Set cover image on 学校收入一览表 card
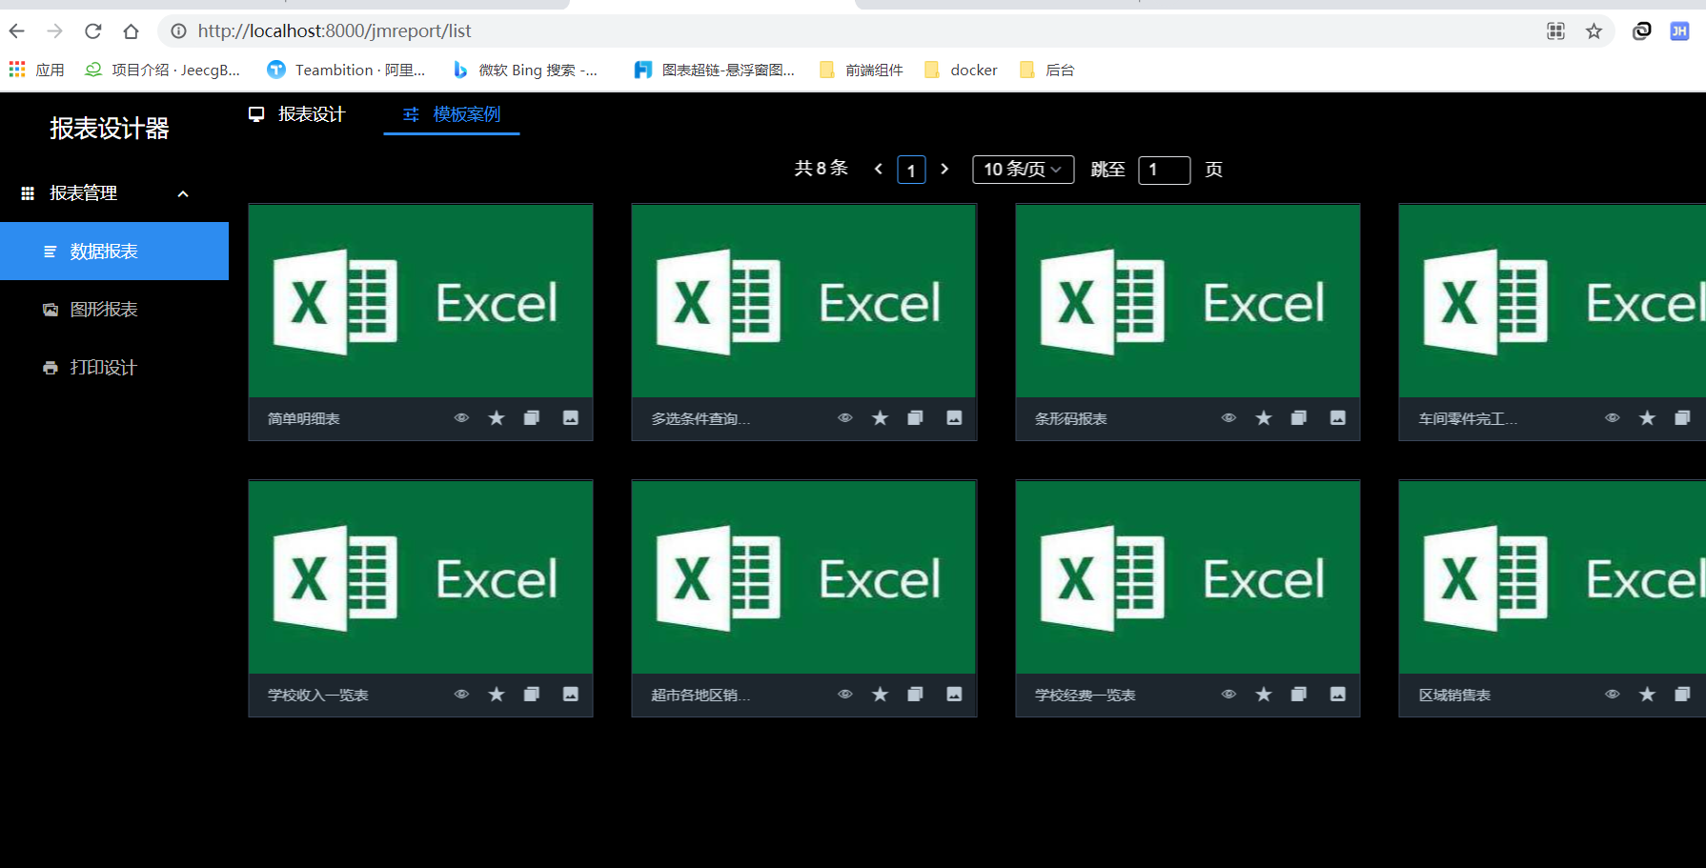The image size is (1706, 868). [x=571, y=695]
